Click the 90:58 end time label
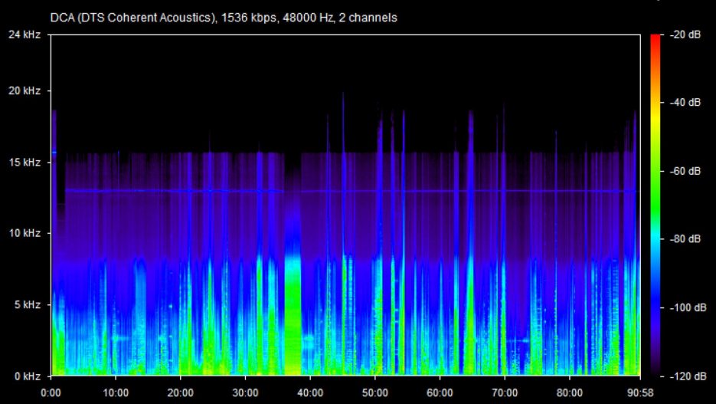 click(x=642, y=393)
